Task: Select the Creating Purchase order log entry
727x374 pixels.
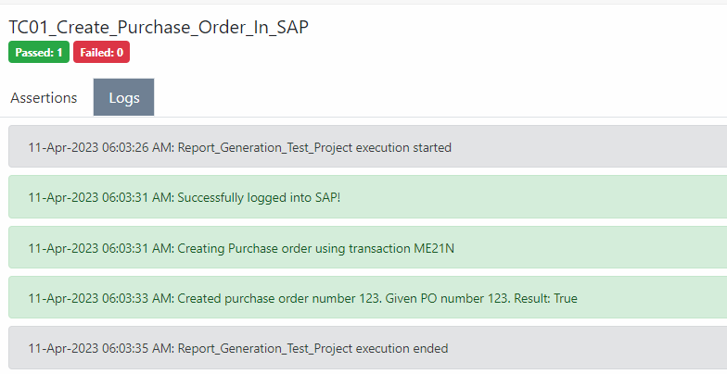Action: 367,247
